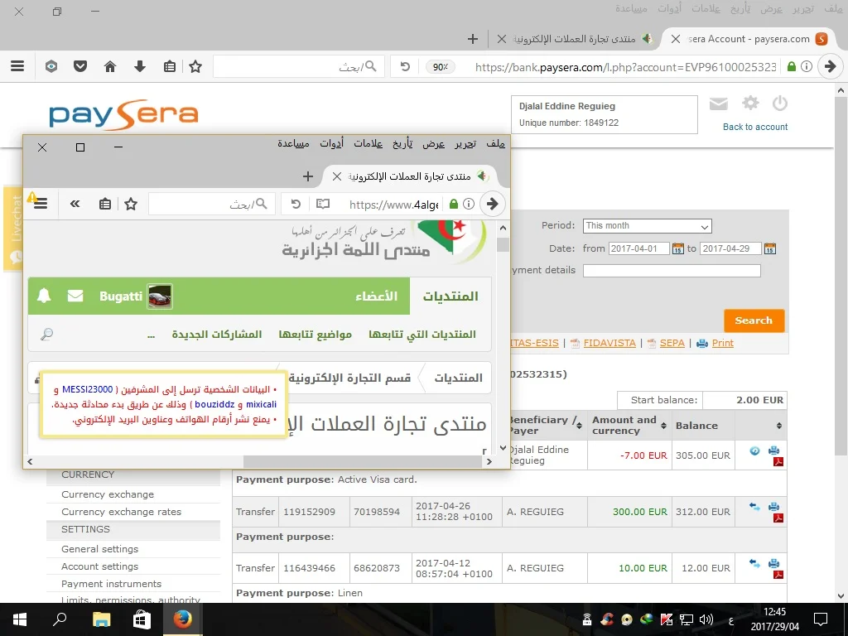Follow the 'Back to account' link
The height and width of the screenshot is (636, 848).
click(754, 127)
